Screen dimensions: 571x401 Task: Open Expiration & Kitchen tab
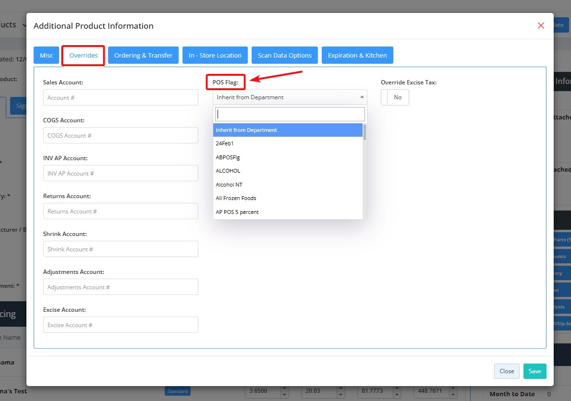[x=357, y=55]
